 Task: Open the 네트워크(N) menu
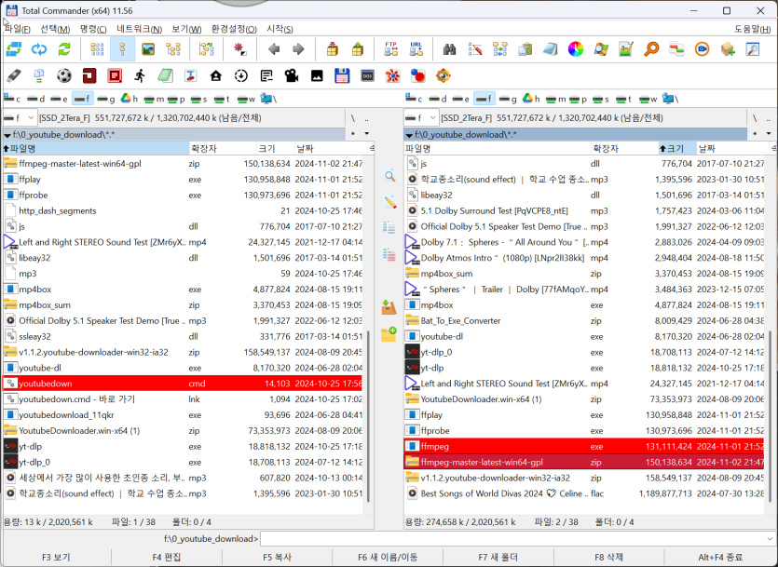(140, 29)
